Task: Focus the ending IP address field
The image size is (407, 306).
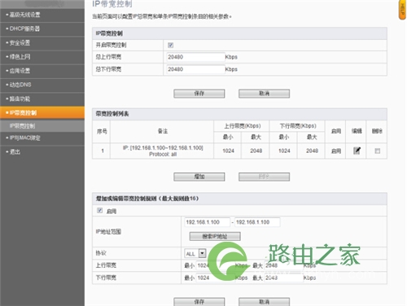Action: click(x=257, y=222)
